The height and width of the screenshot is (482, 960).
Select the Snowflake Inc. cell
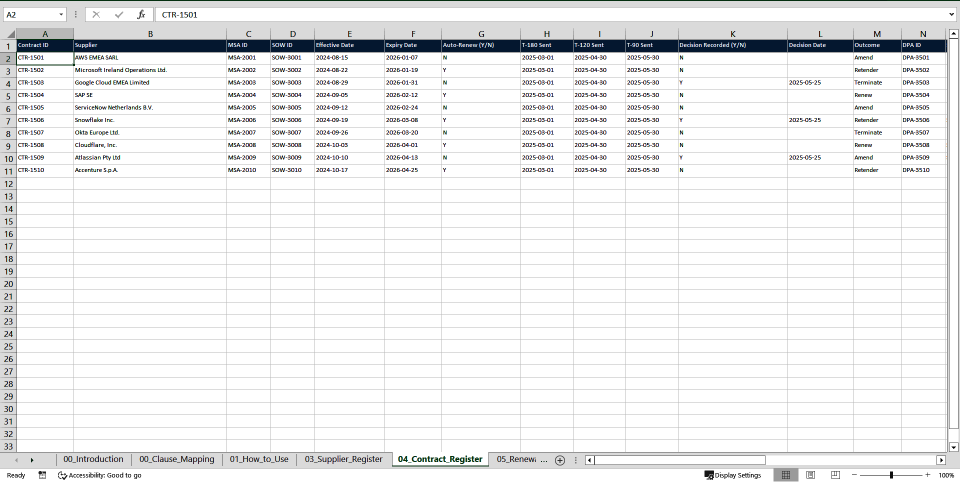pos(150,120)
